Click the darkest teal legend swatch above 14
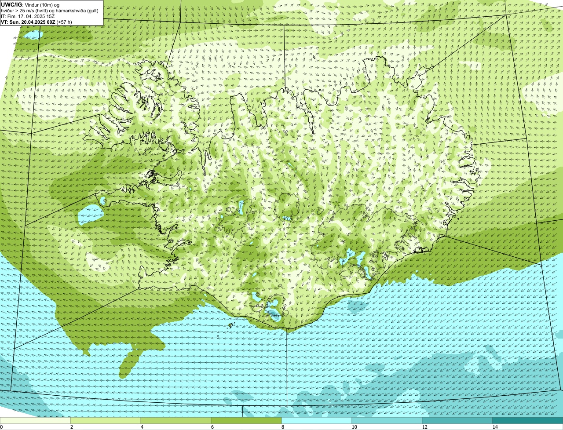The height and width of the screenshot is (430, 563). click(528, 420)
